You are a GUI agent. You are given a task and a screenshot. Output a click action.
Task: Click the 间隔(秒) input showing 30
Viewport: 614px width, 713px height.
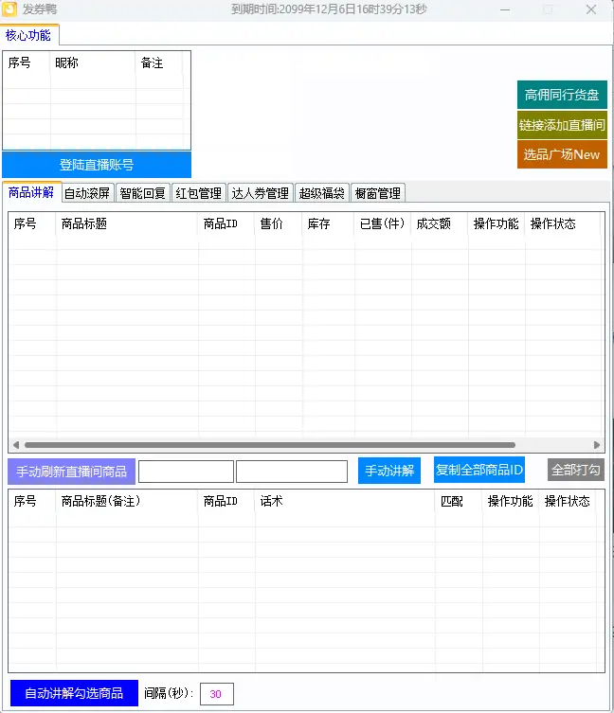(217, 694)
